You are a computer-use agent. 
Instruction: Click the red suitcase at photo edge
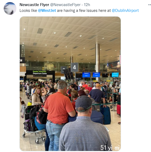point(119,110)
